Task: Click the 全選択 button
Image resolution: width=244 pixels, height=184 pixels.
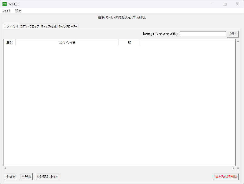Action: coord(11,176)
